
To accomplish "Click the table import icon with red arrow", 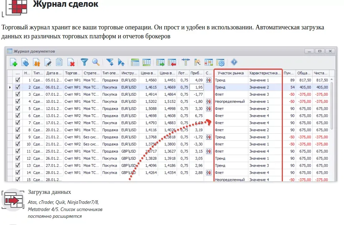I will pos(172,62).
